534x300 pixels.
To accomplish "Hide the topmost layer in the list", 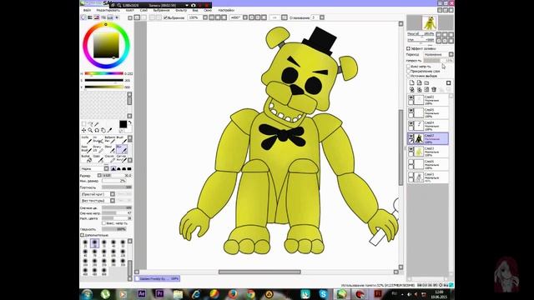I will [x=411, y=98].
